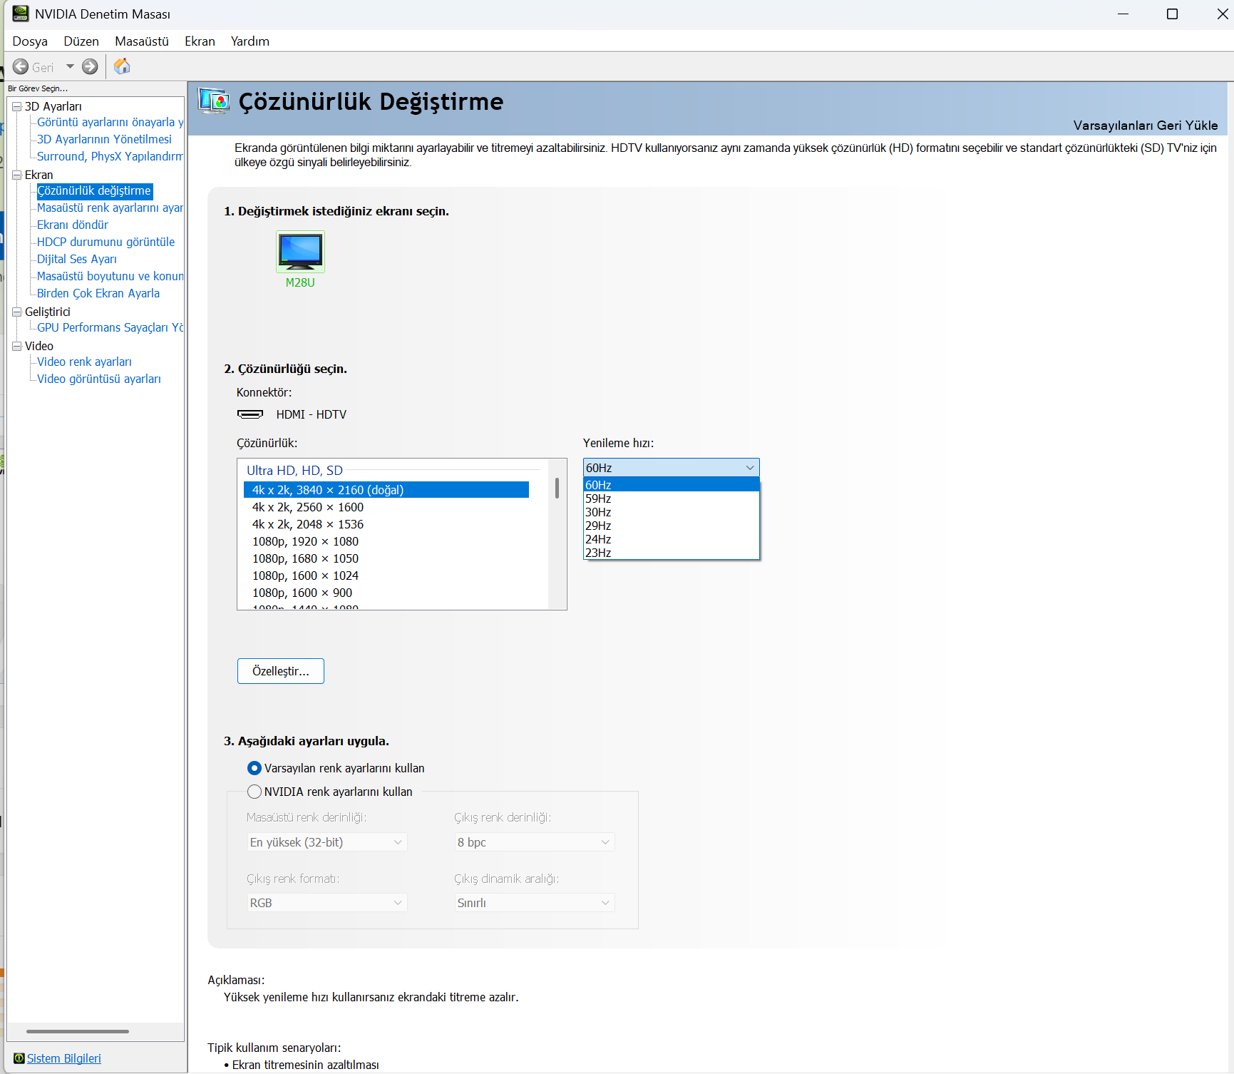
Task: Maximize the NVIDIA Denetim Masası window
Action: tap(1172, 14)
